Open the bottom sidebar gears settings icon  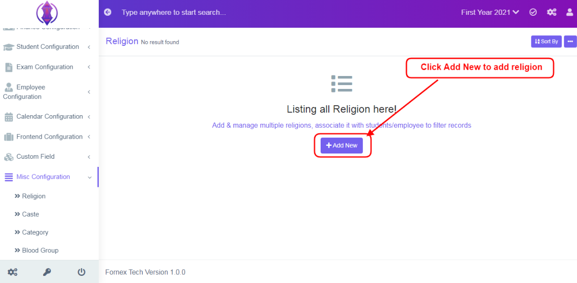pyautogui.click(x=12, y=272)
